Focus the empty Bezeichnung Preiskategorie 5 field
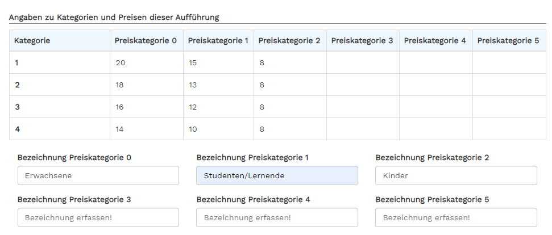 pos(456,217)
